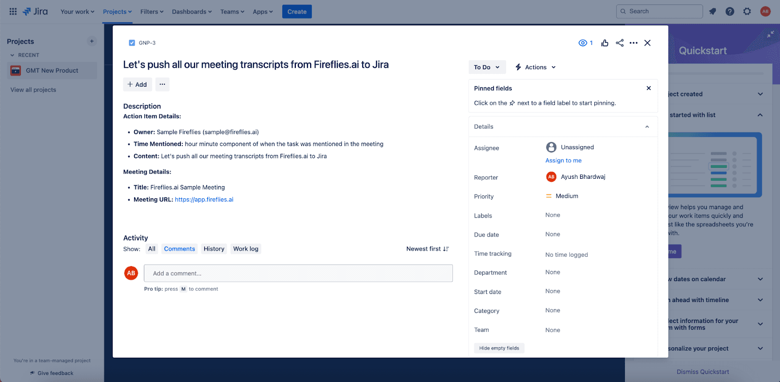
Task: Open the settings gear icon
Action: click(747, 11)
